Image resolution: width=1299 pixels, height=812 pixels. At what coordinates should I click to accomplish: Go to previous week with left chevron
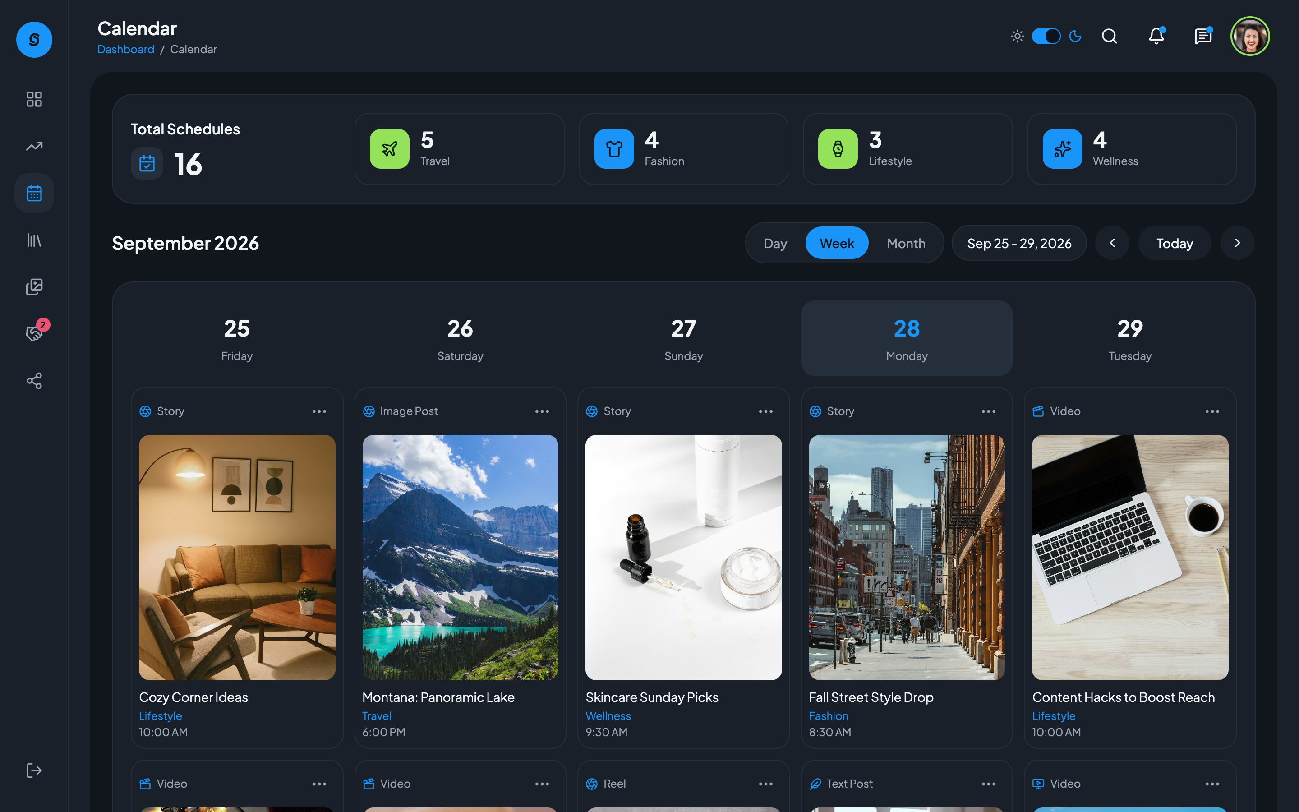(1112, 243)
